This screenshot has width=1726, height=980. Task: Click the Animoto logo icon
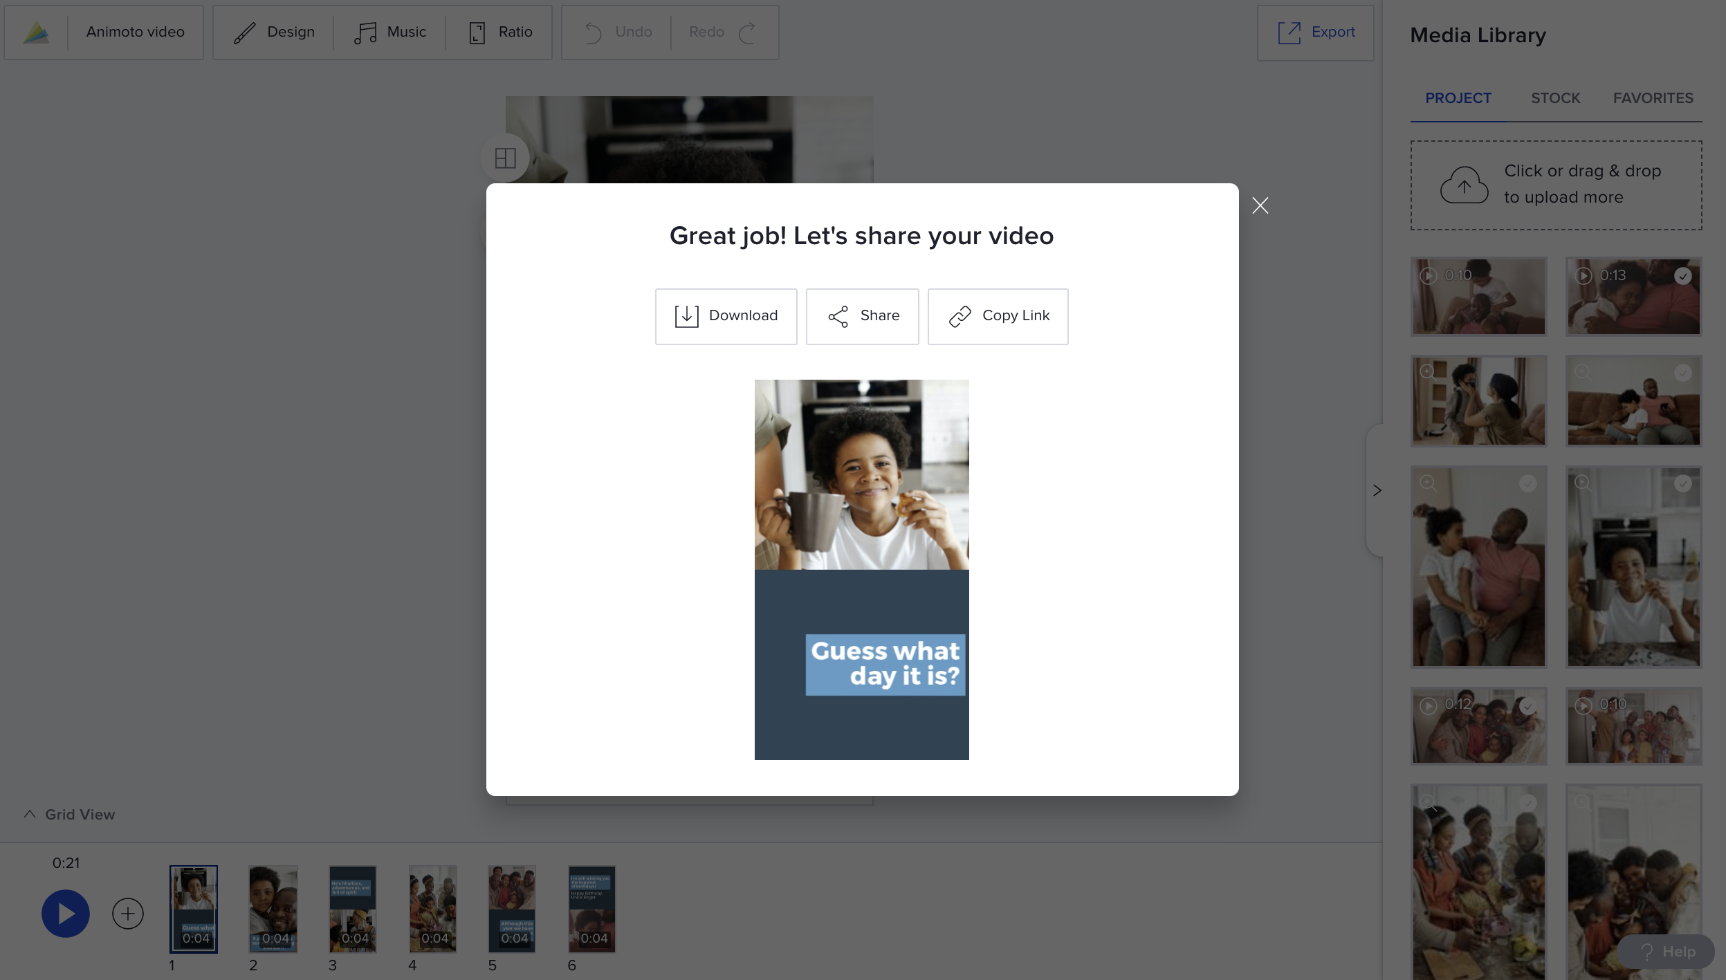[36, 33]
